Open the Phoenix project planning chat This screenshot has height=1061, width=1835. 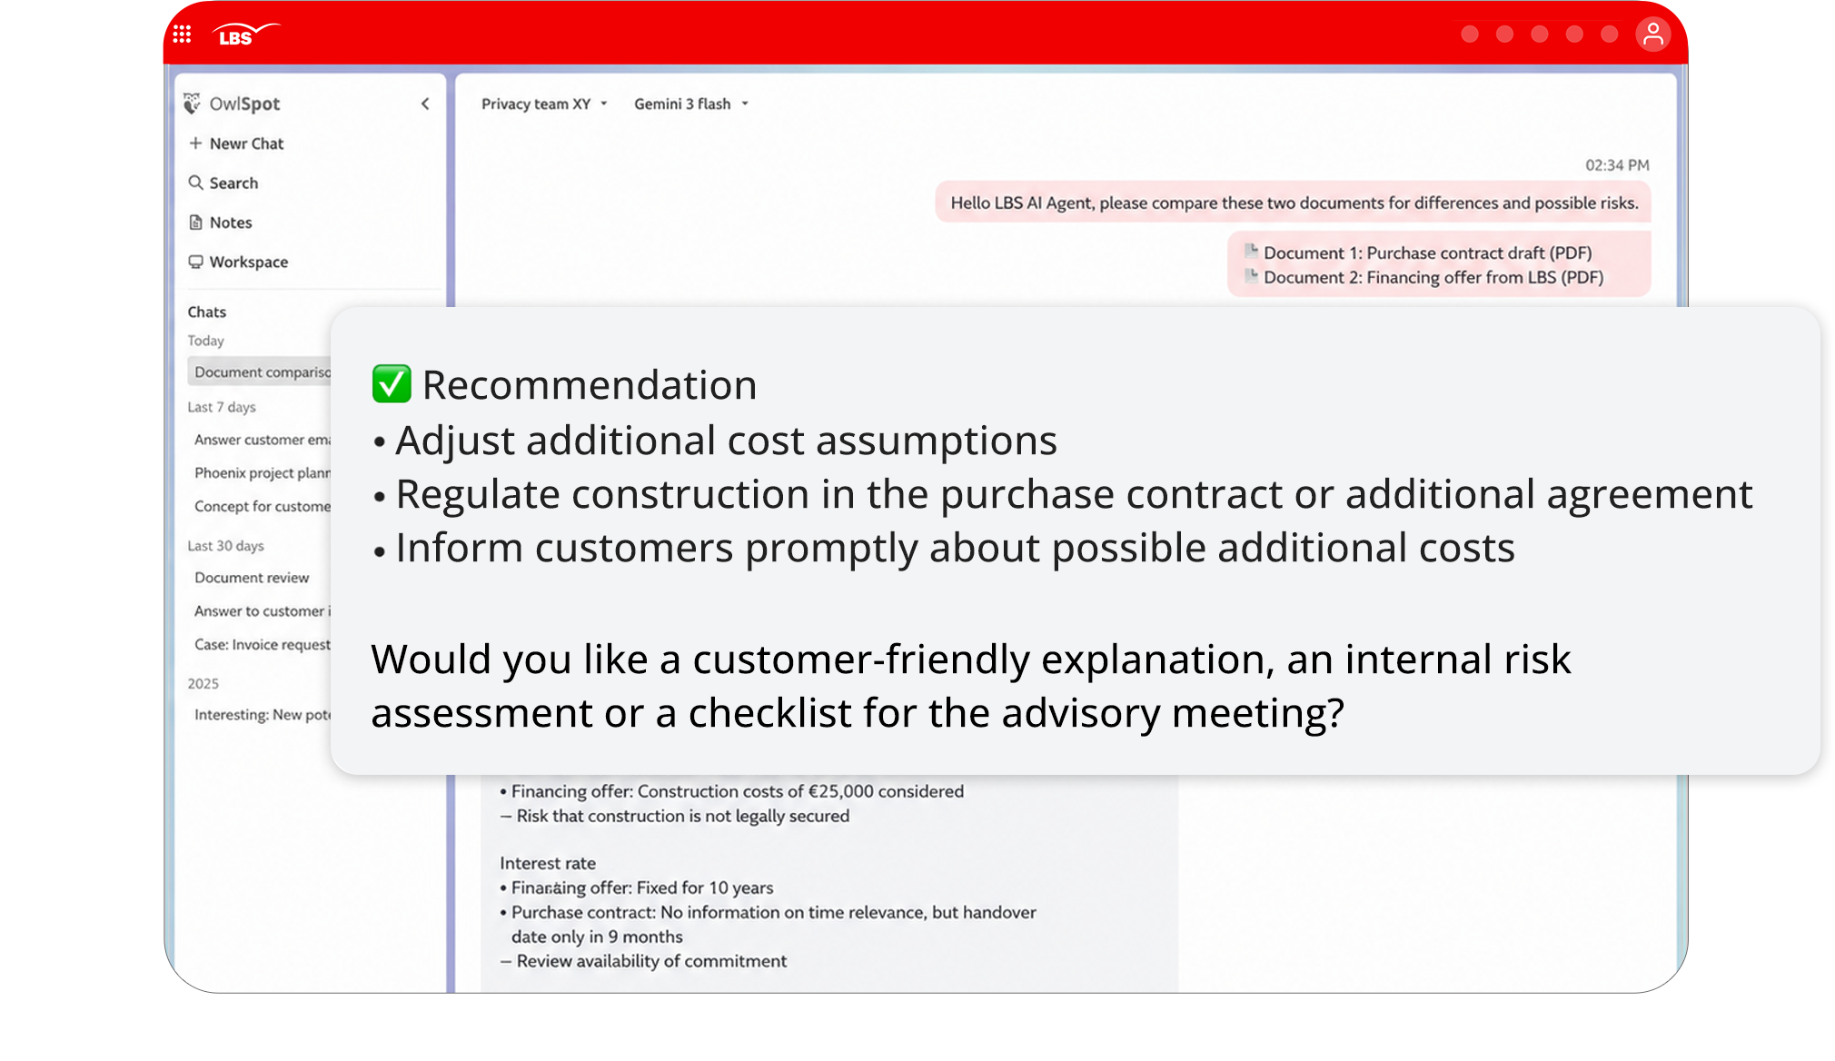[x=263, y=472]
